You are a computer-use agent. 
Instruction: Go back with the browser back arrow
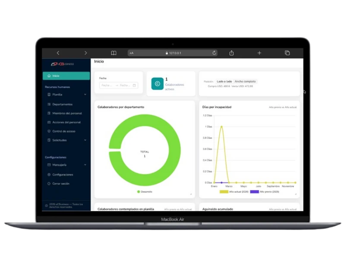click(58, 53)
